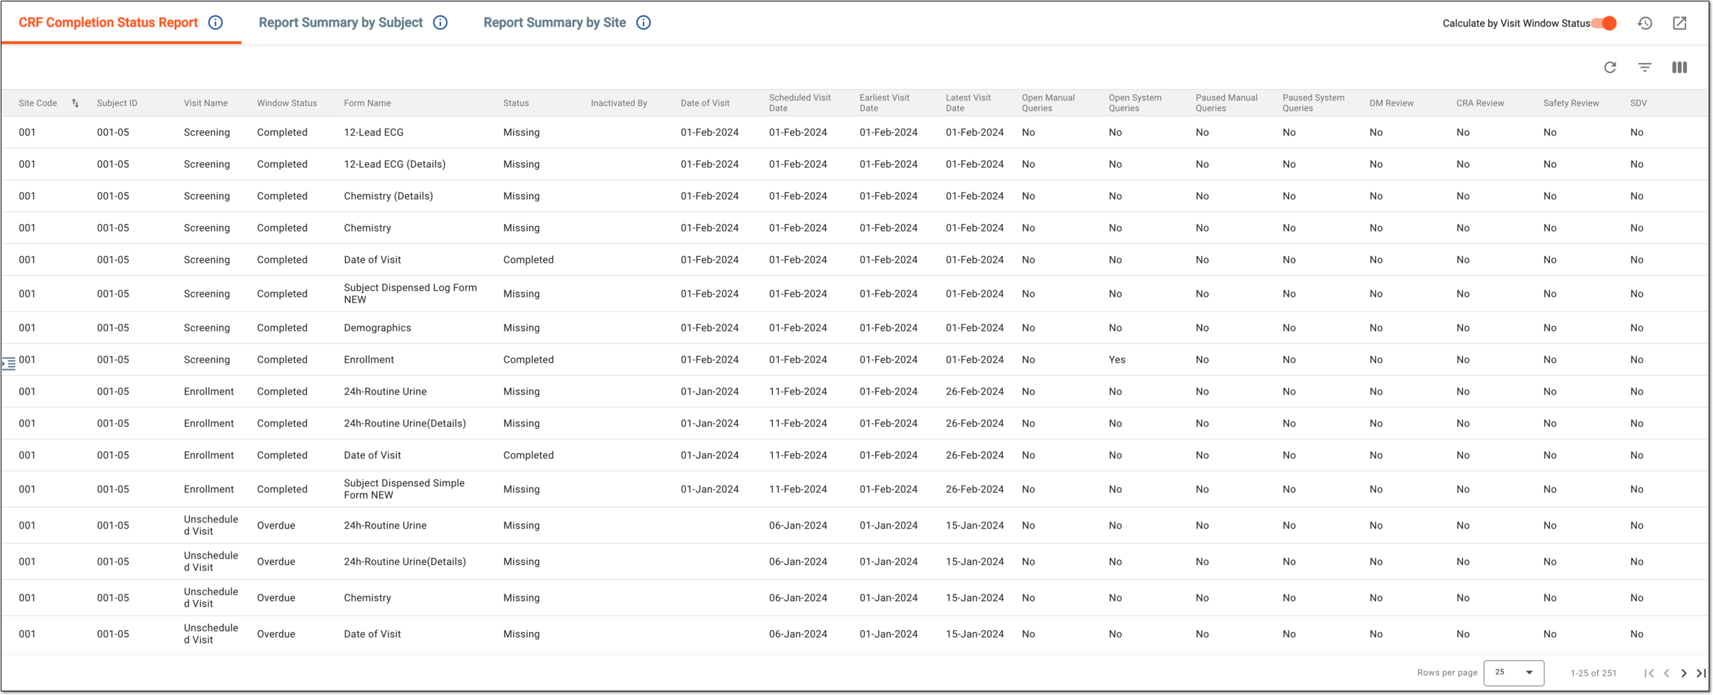This screenshot has height=695, width=1713.
Task: Click the history clock icon
Action: click(x=1645, y=23)
